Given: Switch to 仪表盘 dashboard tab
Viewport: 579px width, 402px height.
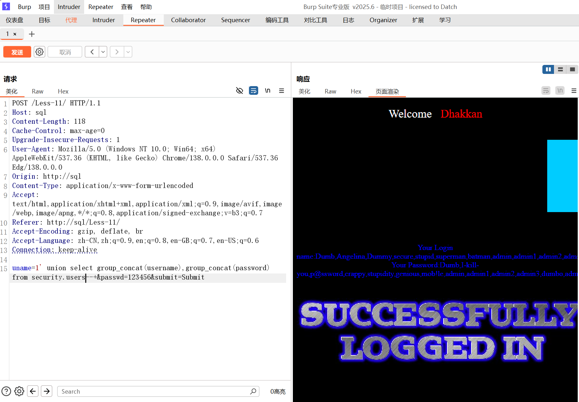Looking at the screenshot, I should [x=14, y=20].
